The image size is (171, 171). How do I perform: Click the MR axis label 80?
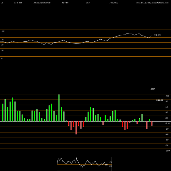tap(167, 102)
